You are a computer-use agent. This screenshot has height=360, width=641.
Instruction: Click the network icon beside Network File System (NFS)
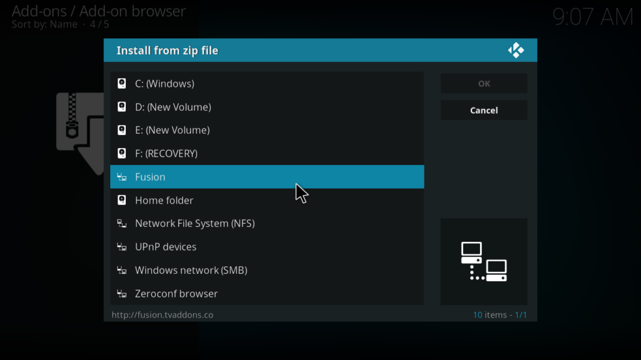pyautogui.click(x=122, y=223)
